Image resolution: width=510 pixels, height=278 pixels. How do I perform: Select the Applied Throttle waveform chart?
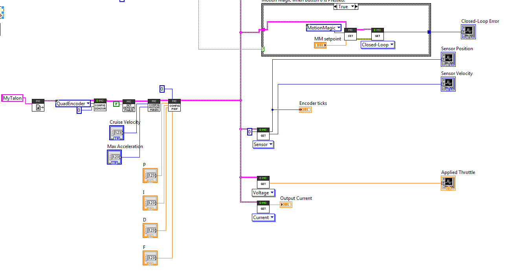(x=448, y=183)
